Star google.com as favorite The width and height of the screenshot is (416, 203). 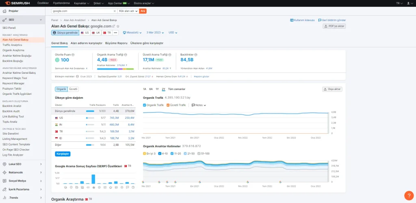pyautogui.click(x=118, y=26)
